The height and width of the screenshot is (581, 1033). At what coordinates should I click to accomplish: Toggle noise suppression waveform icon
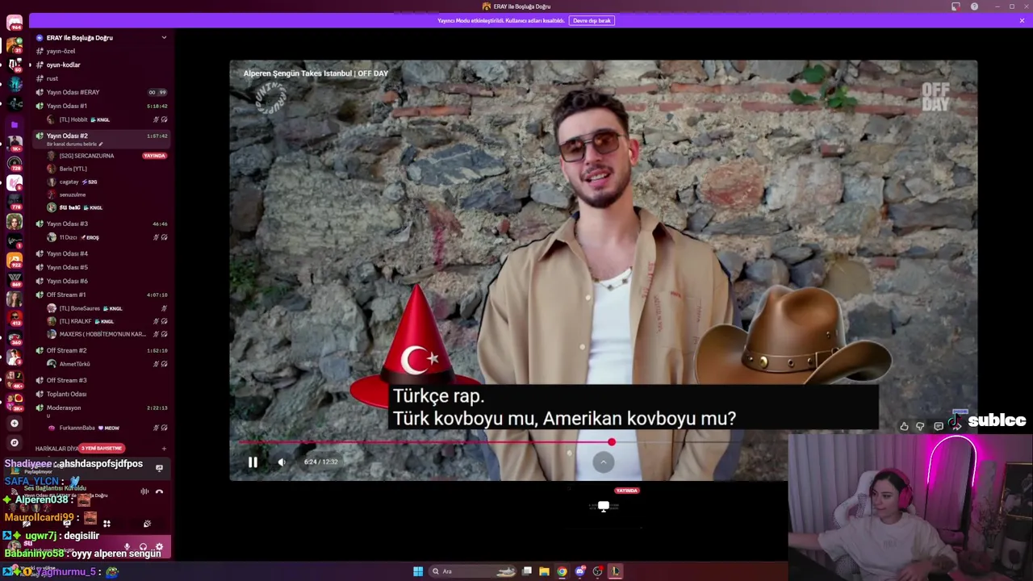click(144, 491)
